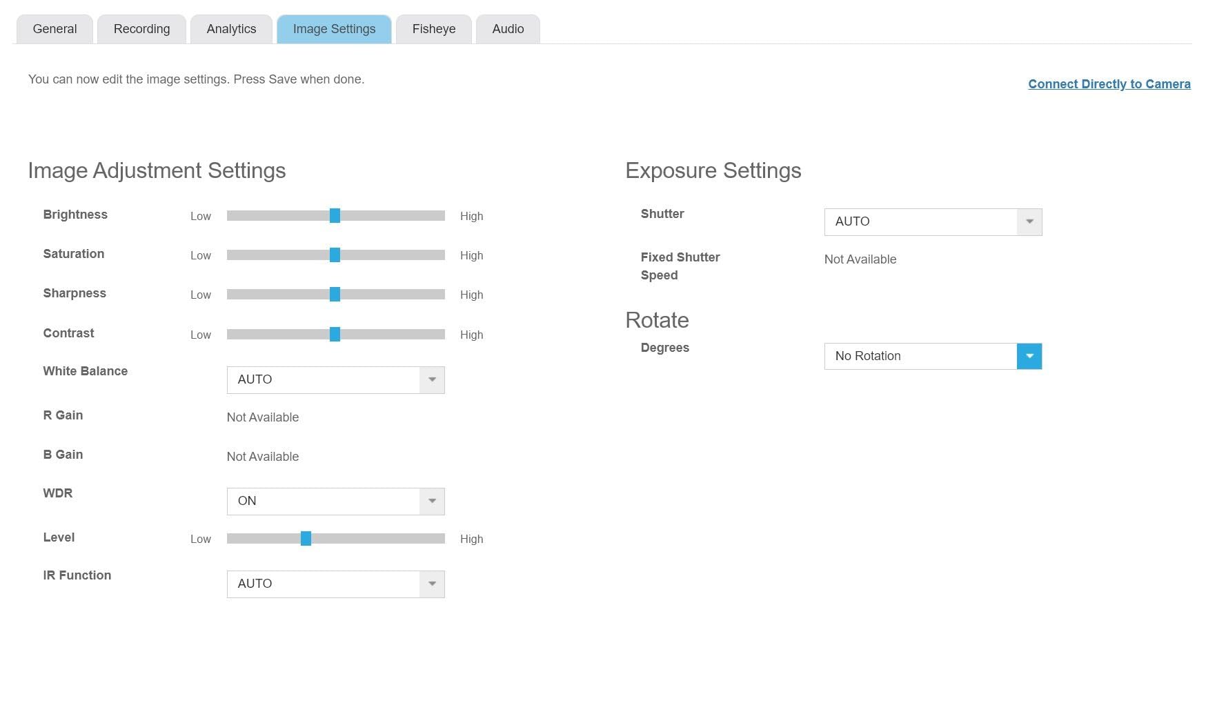Click Connect Directly to Camera link
1226x703 pixels.
pos(1109,84)
